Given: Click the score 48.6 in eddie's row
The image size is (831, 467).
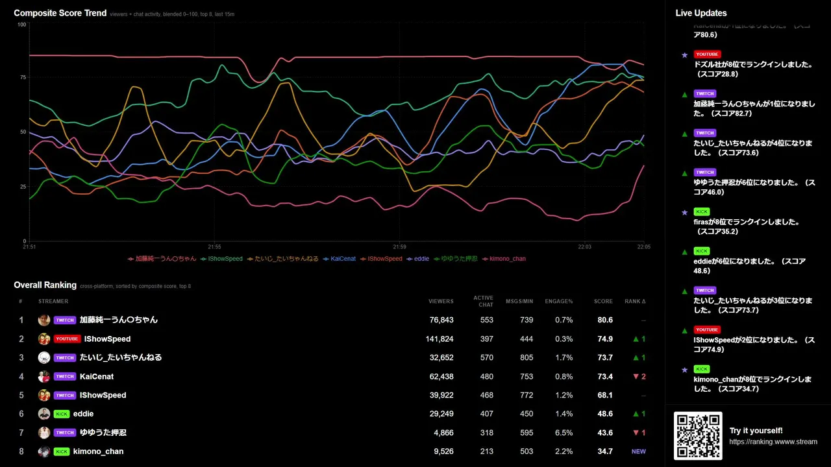Looking at the screenshot, I should 605,414.
